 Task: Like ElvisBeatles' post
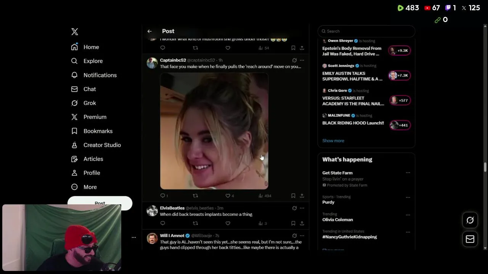click(228, 223)
